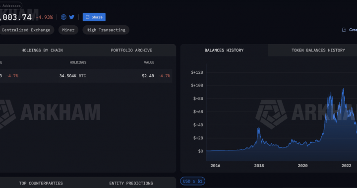Switch to Portfolio Archive tab

(131, 50)
